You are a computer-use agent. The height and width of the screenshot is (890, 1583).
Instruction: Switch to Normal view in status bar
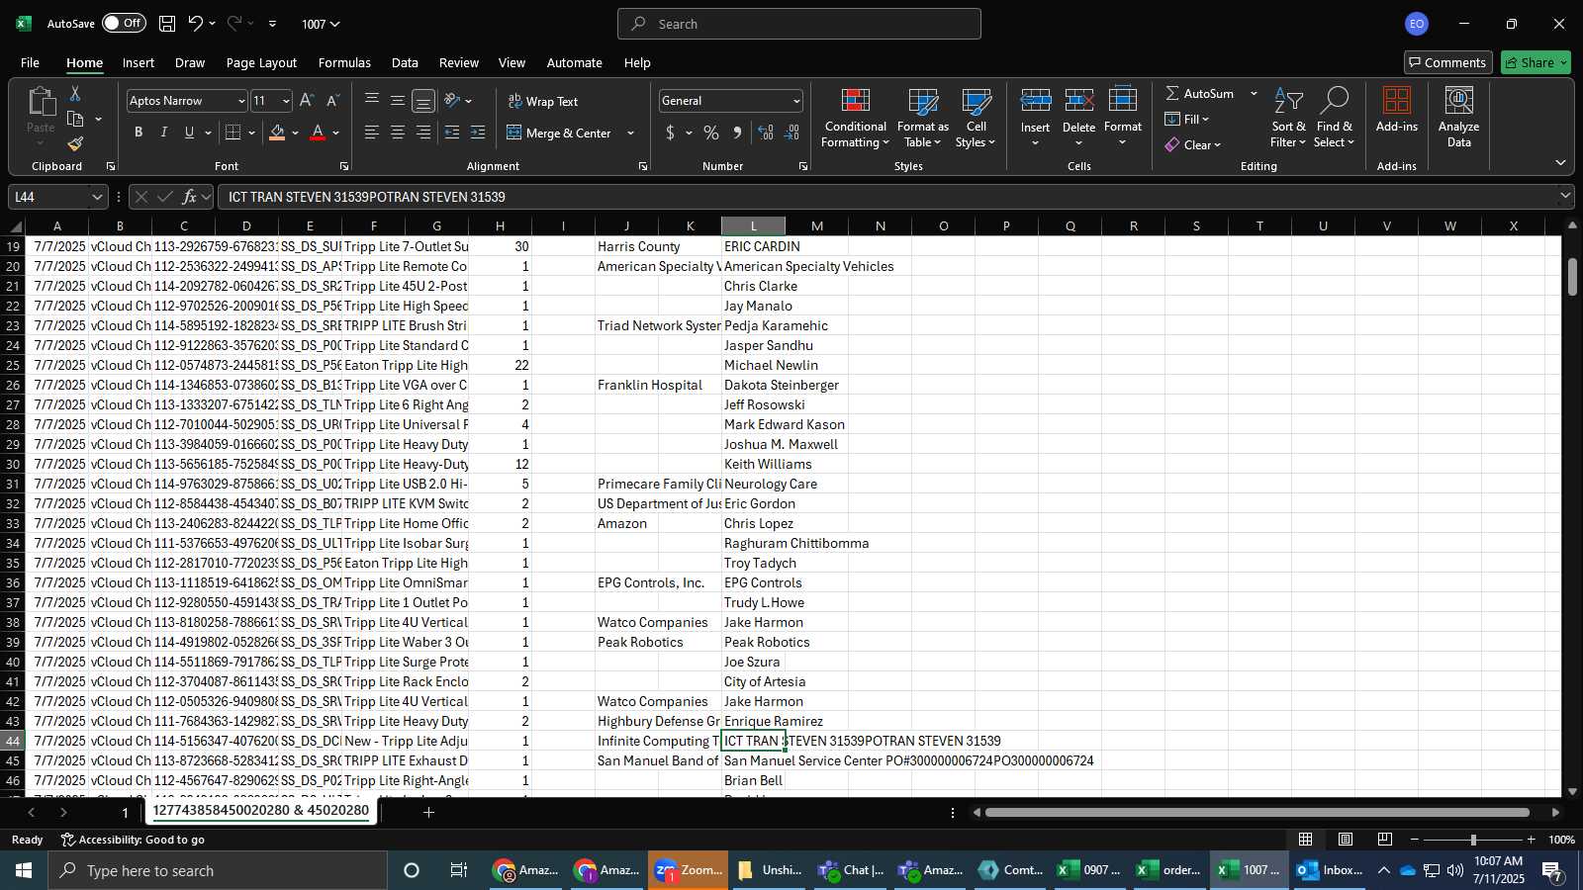point(1306,840)
